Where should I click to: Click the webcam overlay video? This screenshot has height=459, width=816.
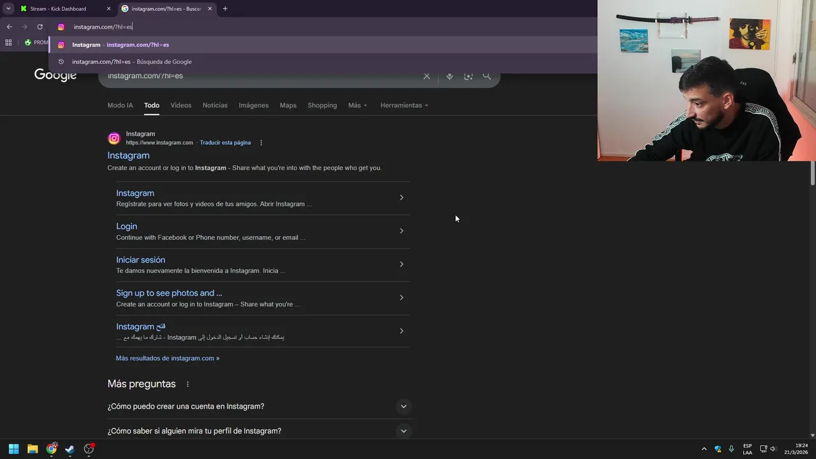[x=706, y=80]
